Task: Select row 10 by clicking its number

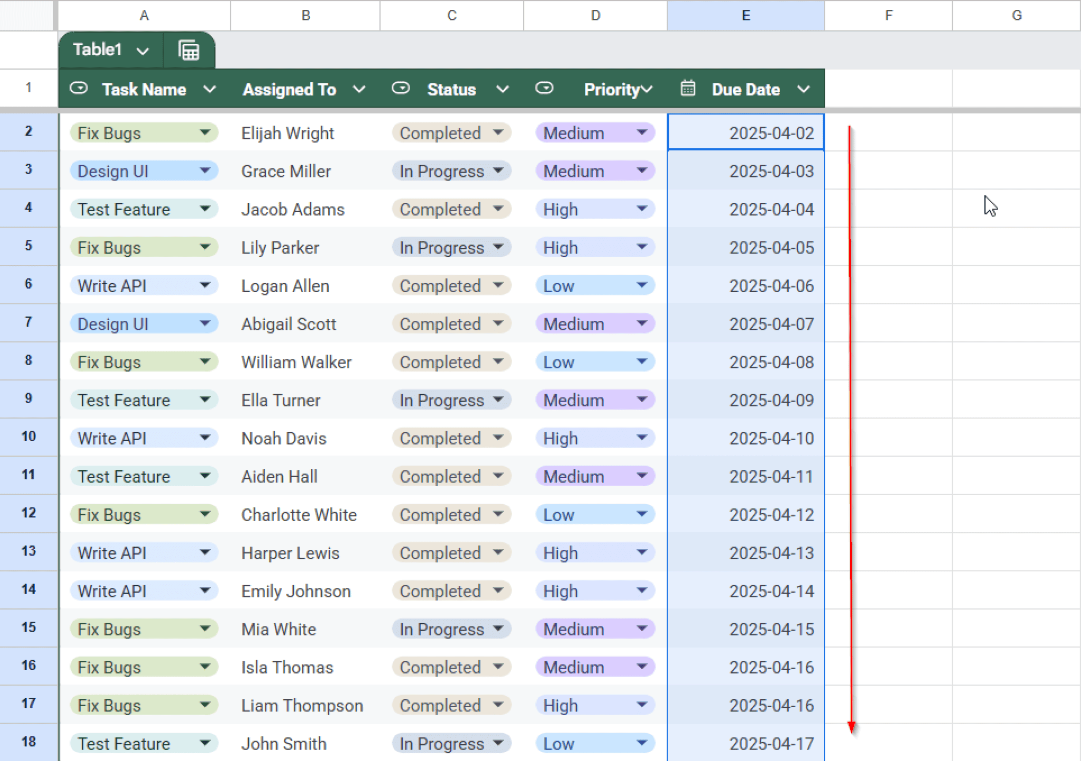Action: click(x=28, y=437)
